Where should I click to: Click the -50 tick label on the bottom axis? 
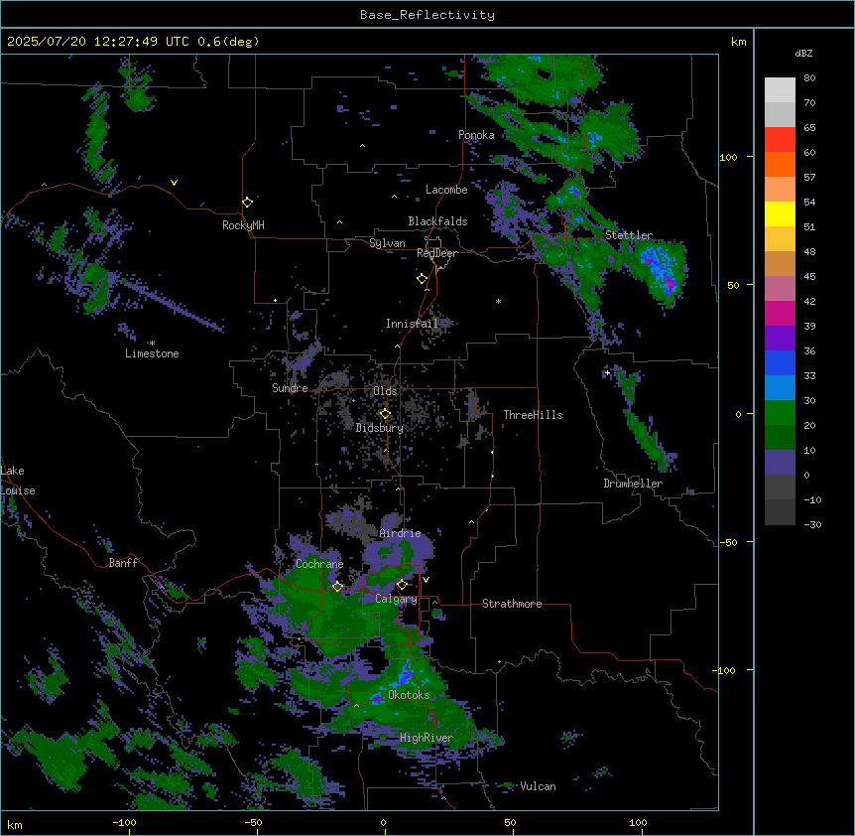click(253, 822)
